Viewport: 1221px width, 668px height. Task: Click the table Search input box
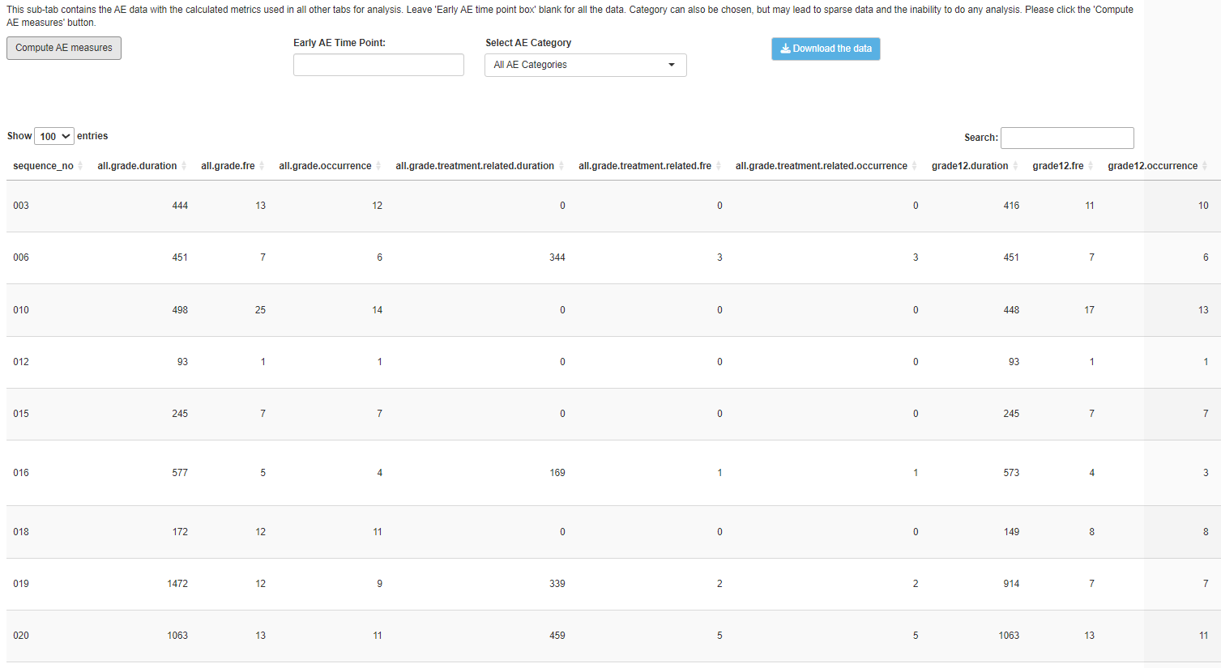[1066, 138]
